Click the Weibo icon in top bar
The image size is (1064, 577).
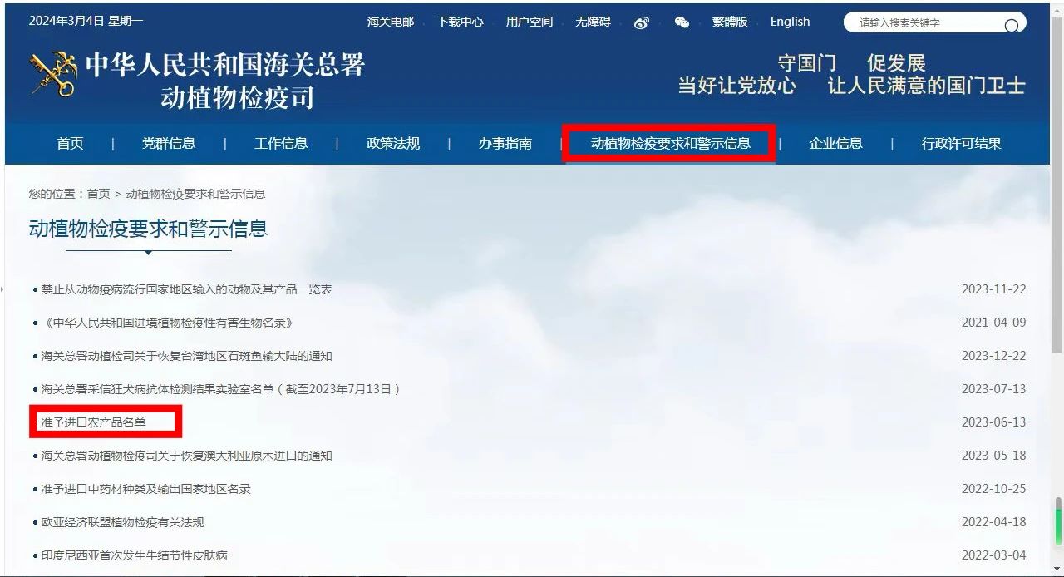(x=641, y=22)
